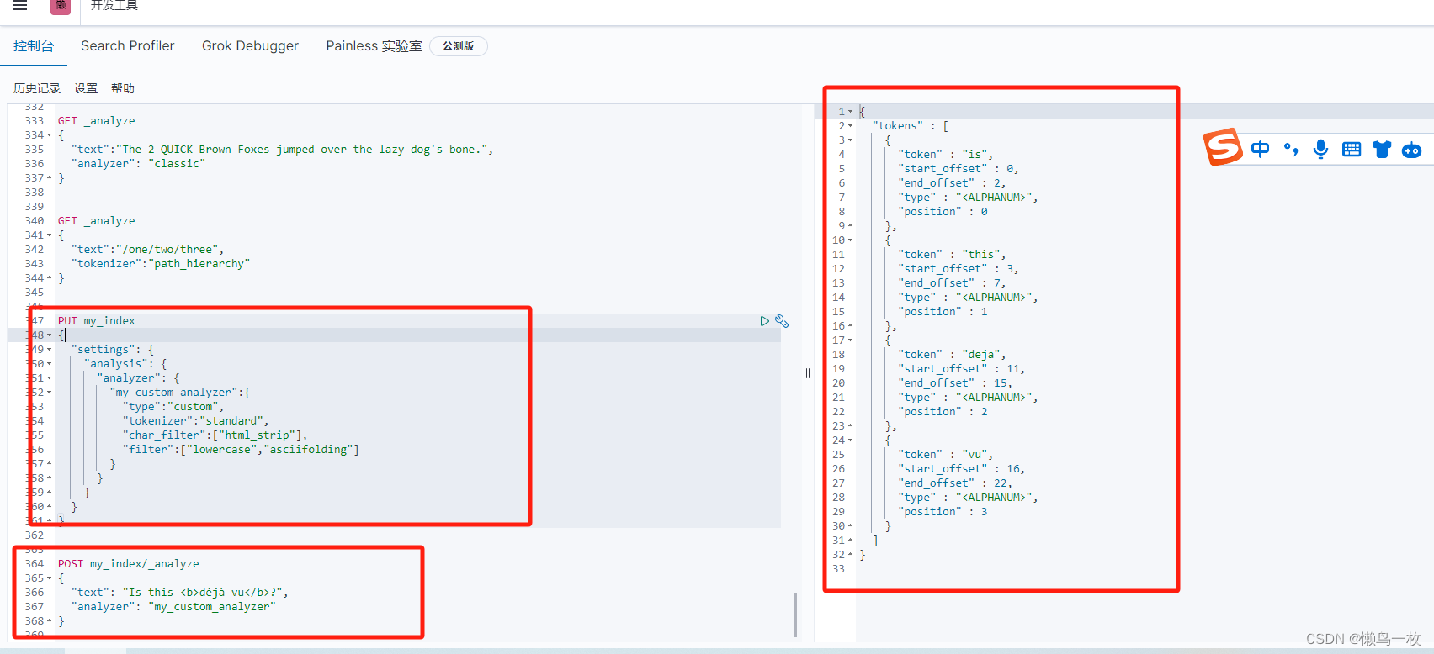Click the editor vertical scrollbar thumb

coord(795,614)
